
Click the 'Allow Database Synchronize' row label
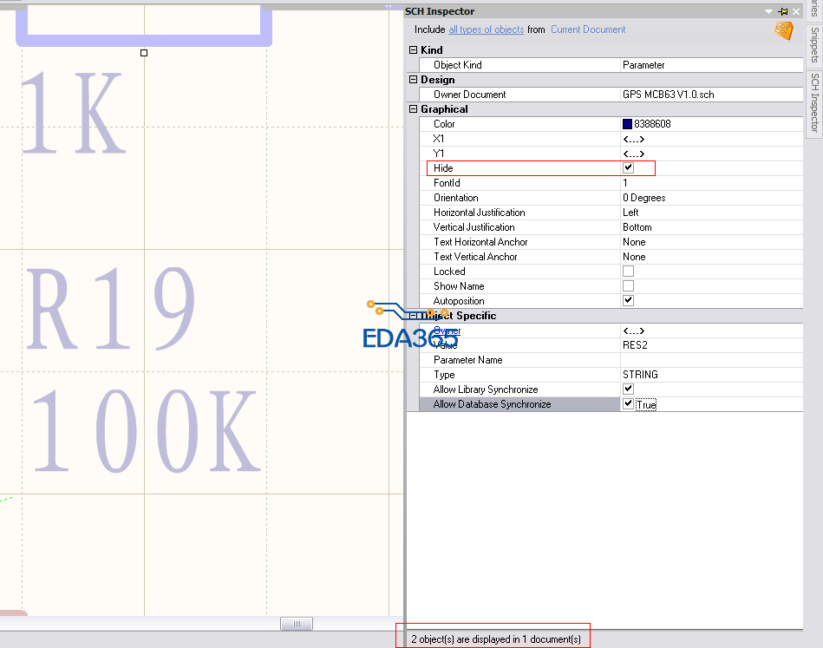pos(492,404)
